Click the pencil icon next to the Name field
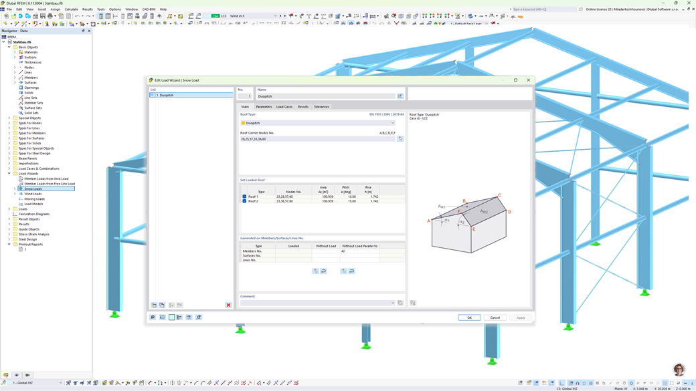The height and width of the screenshot is (391, 696). pos(400,96)
